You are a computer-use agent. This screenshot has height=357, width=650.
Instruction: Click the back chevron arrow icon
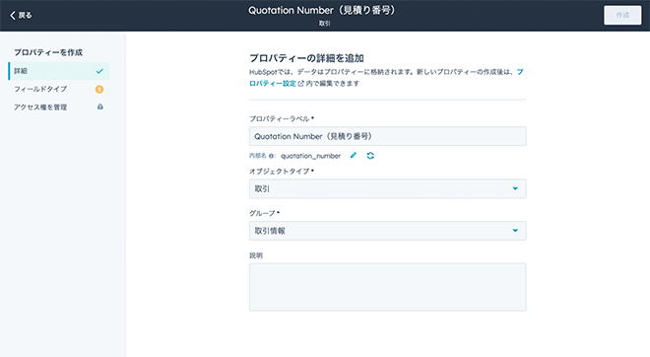pyautogui.click(x=13, y=16)
